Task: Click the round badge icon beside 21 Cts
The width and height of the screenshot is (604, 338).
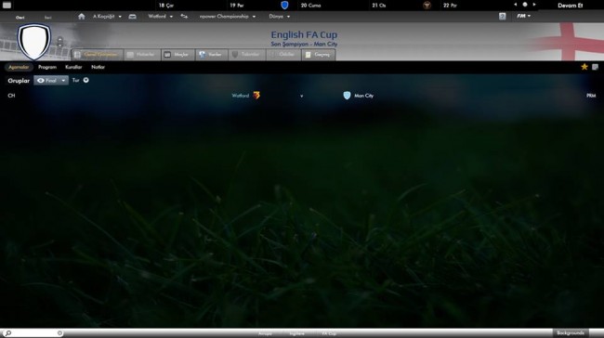Action: click(427, 5)
